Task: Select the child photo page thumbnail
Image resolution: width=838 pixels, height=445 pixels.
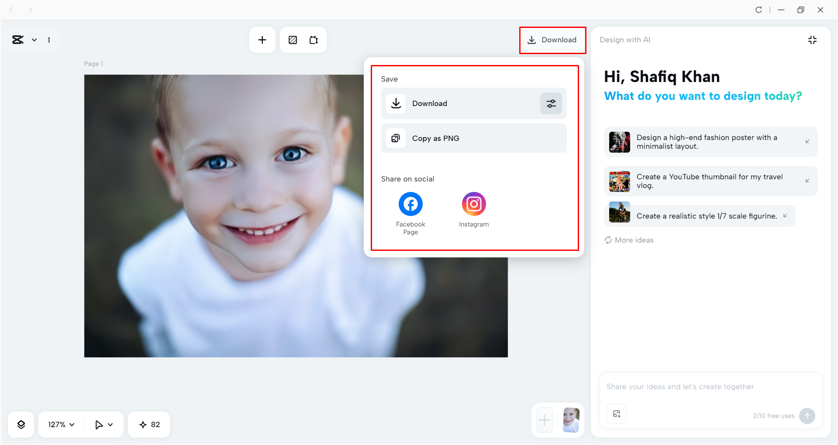Action: pos(571,420)
